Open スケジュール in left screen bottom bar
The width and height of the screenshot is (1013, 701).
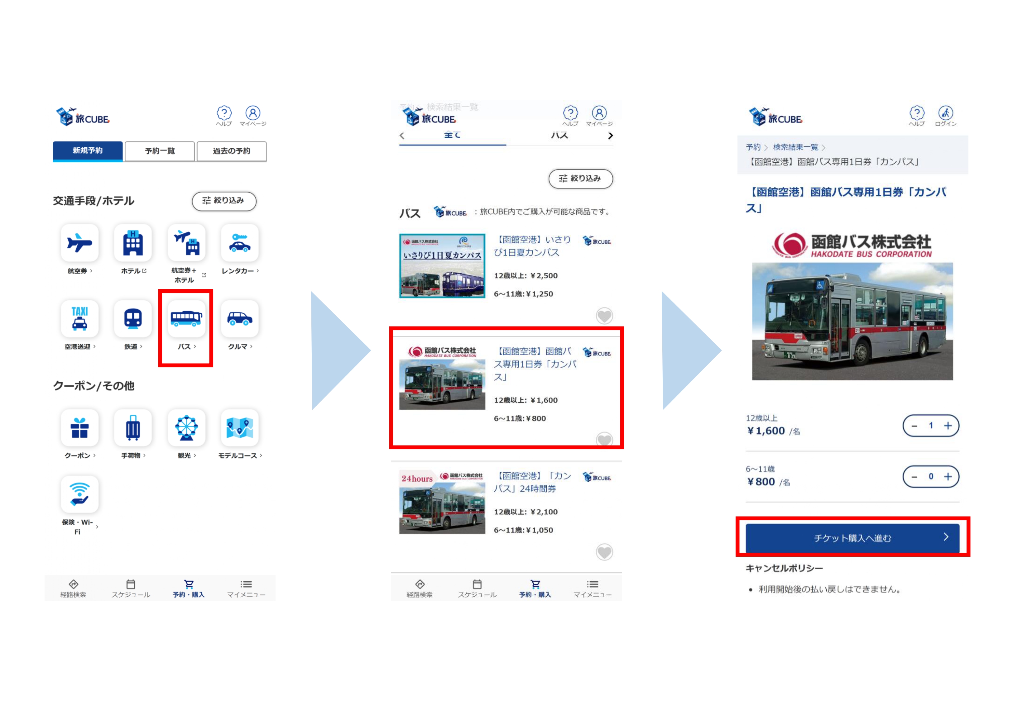[131, 589]
